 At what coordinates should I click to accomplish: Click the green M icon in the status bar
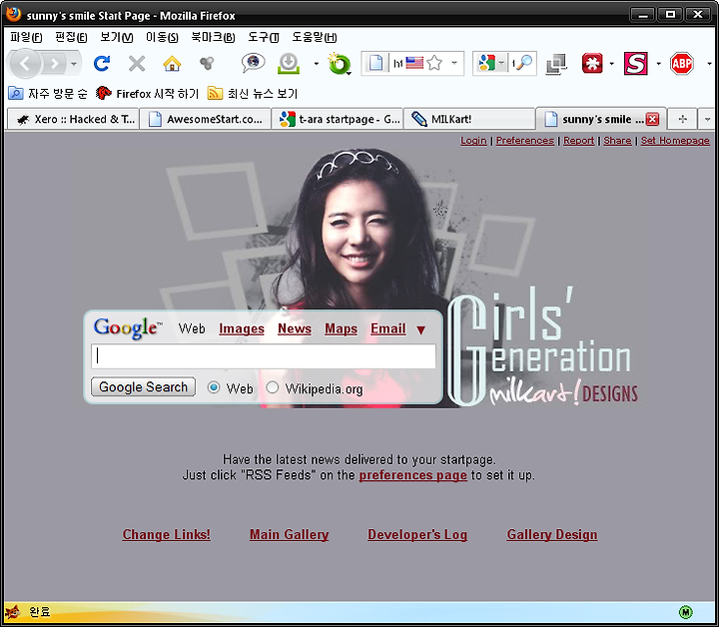coord(685,612)
